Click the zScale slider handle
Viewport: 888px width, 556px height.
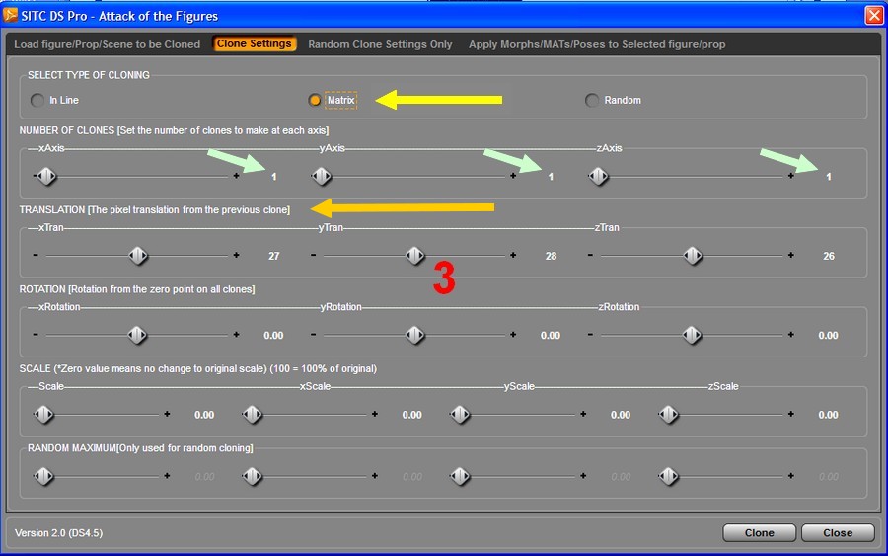coord(668,415)
